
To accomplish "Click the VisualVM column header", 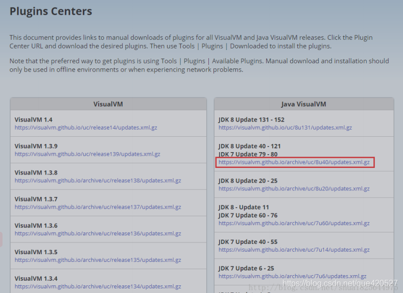I will pos(108,104).
